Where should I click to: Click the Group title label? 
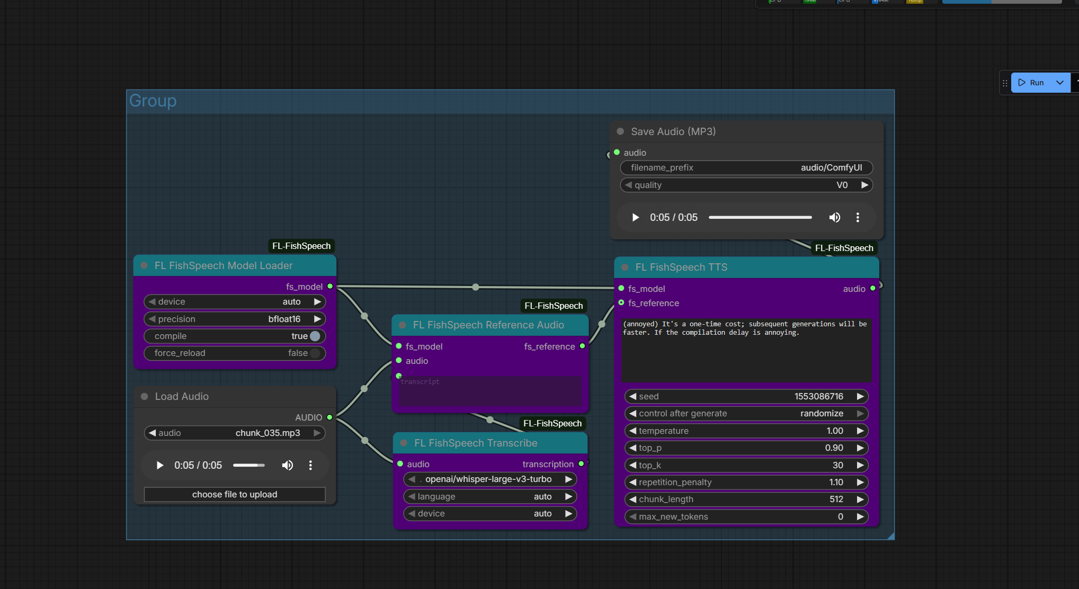tap(153, 101)
